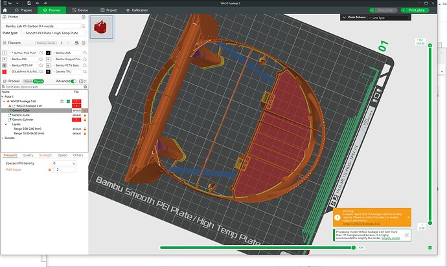Click the save project icon
Viewport: 447px width, 267px height.
pos(29,3)
